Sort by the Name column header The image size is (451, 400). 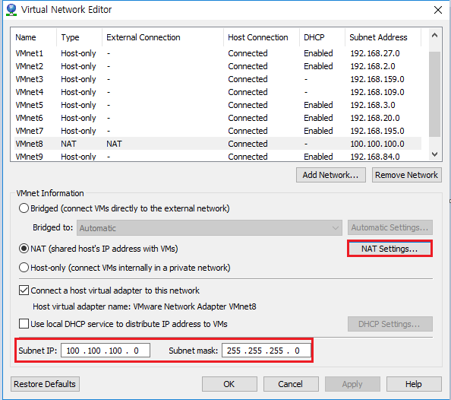pyautogui.click(x=33, y=37)
